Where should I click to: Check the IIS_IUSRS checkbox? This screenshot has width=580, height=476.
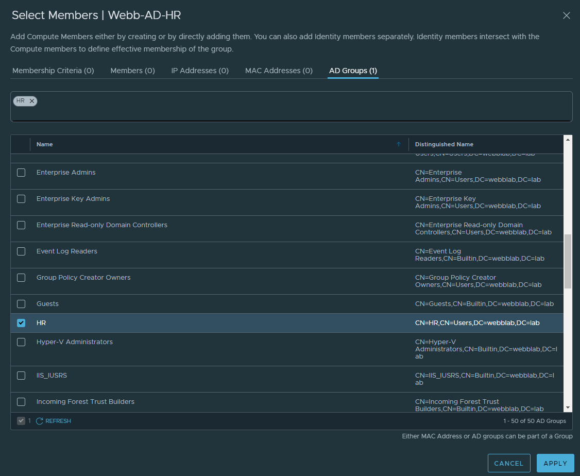(x=21, y=376)
